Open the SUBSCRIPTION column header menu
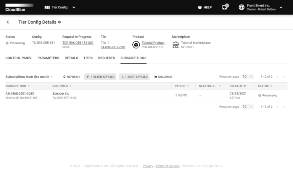Screen dimensions: 293x174 tap(29, 86)
